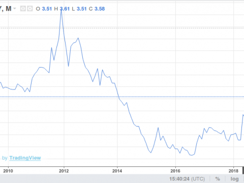Click the open value O 3.51

(44, 9)
